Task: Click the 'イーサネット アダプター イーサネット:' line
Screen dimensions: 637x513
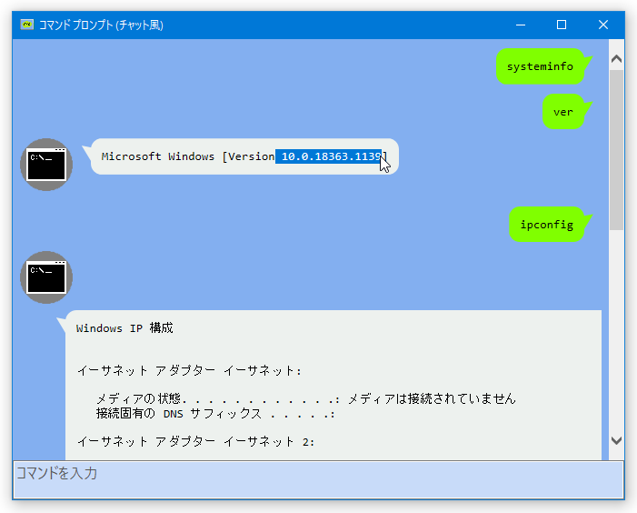Action: click(189, 371)
